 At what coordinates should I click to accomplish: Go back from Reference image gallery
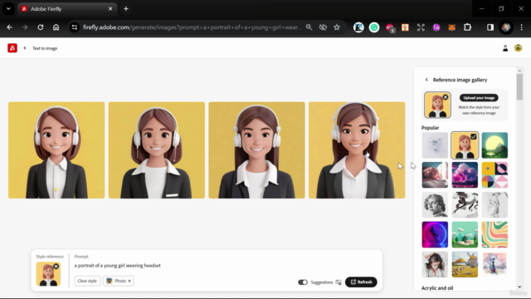[426, 80]
